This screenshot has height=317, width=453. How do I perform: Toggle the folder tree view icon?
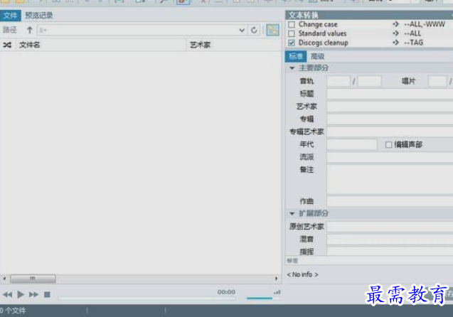tap(272, 30)
